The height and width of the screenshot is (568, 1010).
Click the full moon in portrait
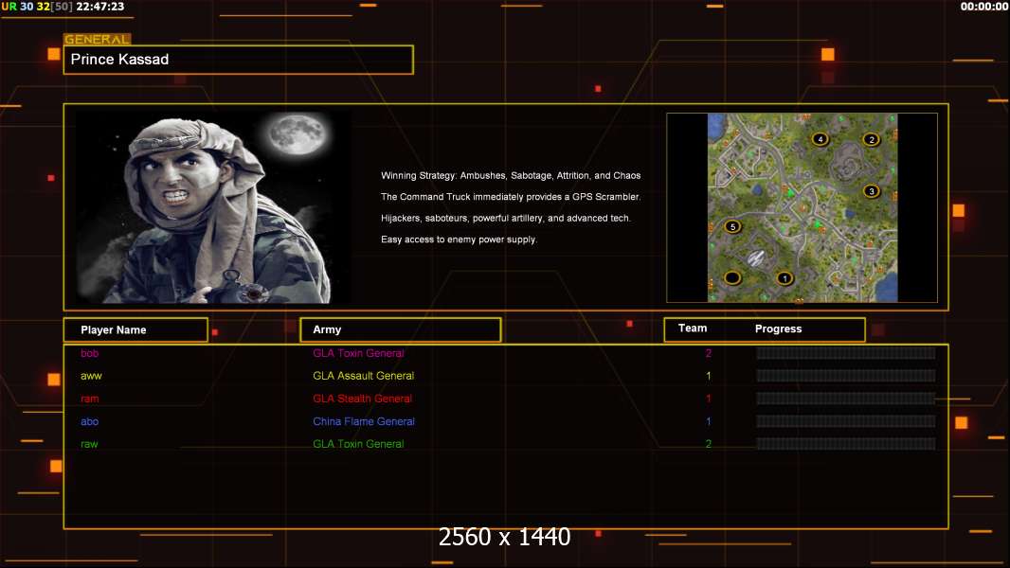(298, 134)
